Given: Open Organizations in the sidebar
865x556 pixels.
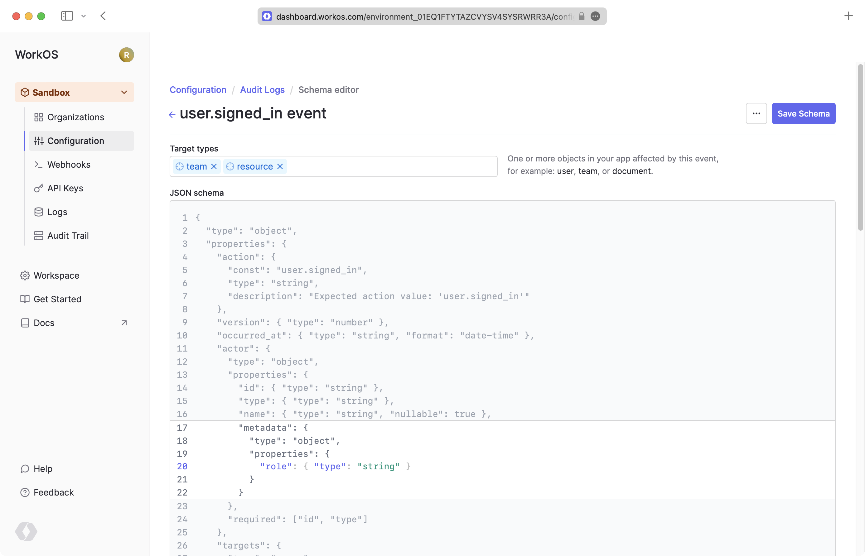Looking at the screenshot, I should click(x=75, y=117).
